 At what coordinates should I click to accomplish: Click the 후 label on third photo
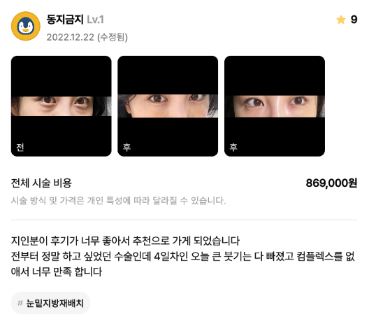[x=233, y=147]
